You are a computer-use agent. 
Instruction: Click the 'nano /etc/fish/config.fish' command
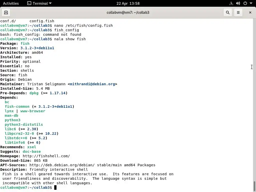(x=83, y=26)
